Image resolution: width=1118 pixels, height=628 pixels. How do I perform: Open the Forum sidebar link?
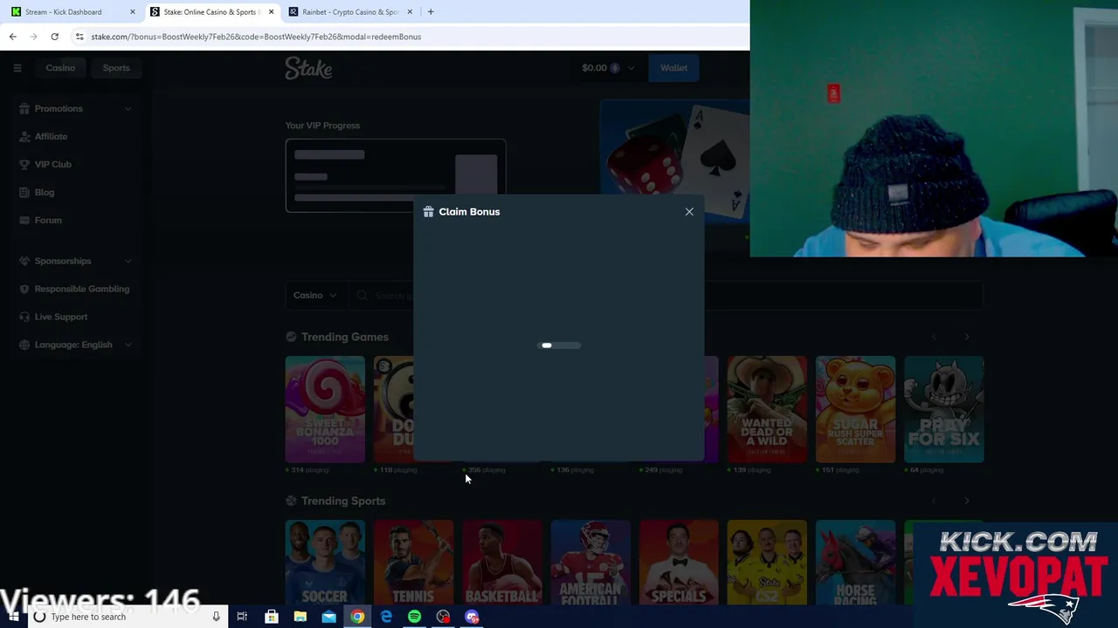point(48,220)
